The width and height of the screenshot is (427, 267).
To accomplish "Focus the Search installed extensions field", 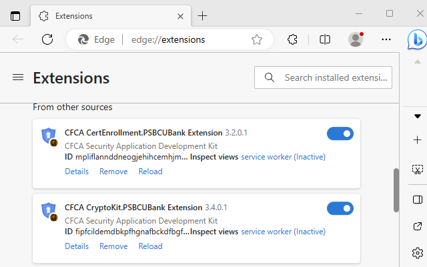I will coord(334,77).
